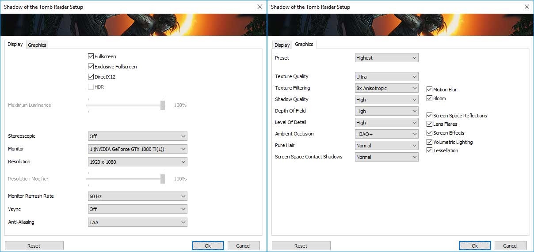Toggle the Fullscreen checkbox
Image resolution: width=534 pixels, height=252 pixels.
point(91,56)
